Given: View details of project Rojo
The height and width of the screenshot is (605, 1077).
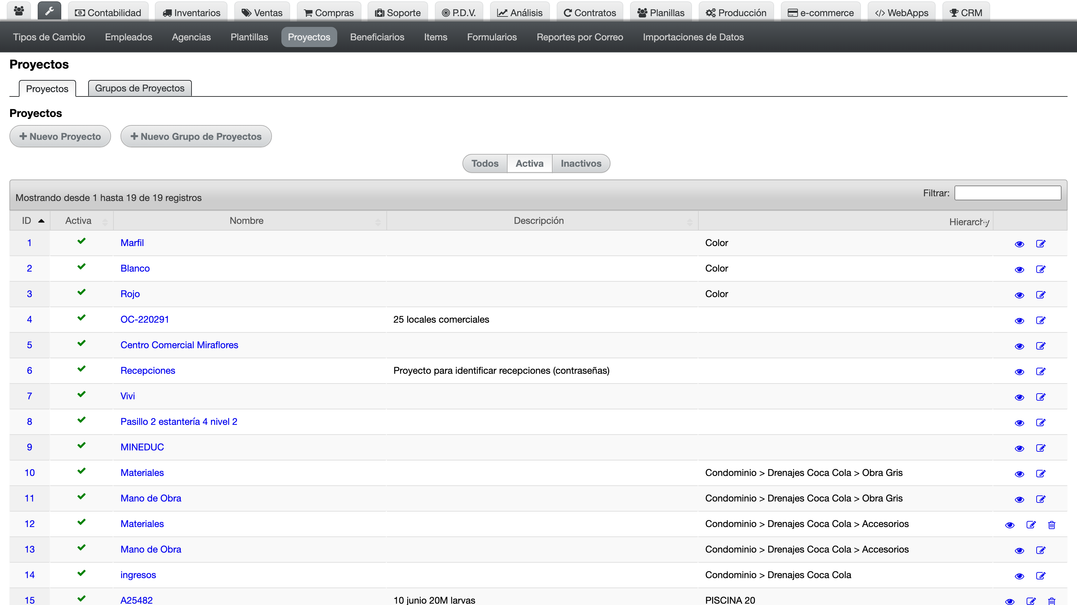Looking at the screenshot, I should 1019,295.
